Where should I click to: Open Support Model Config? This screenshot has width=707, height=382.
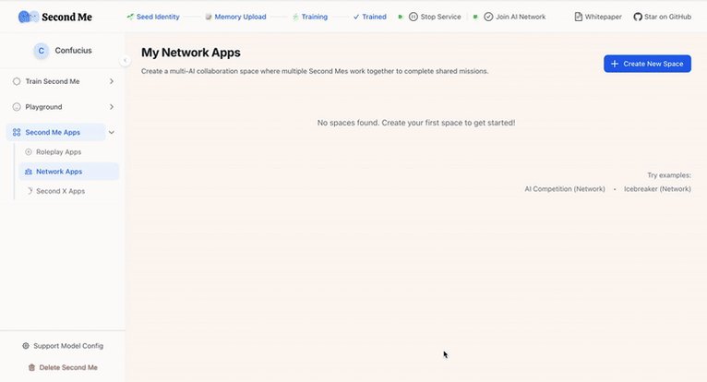[x=63, y=346]
